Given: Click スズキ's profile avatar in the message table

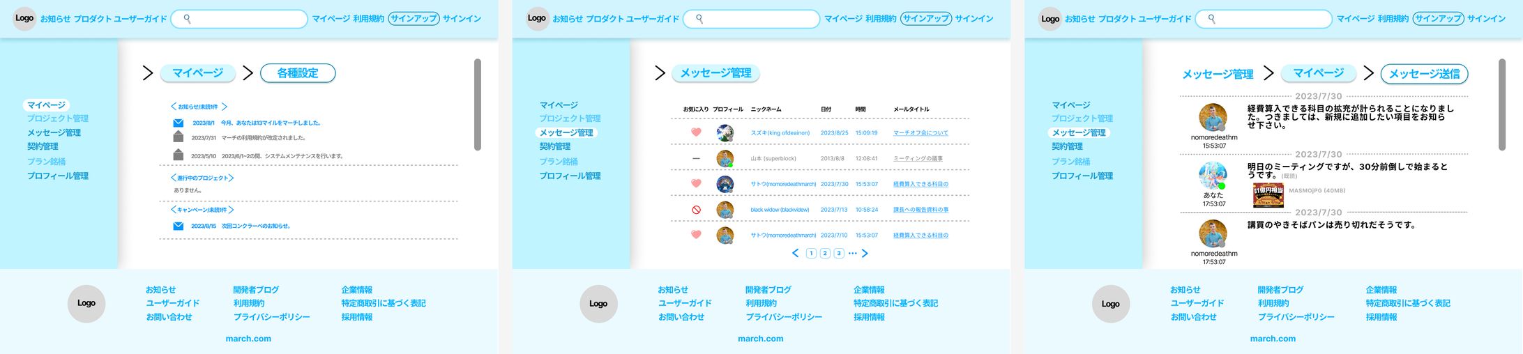Looking at the screenshot, I should (725, 132).
